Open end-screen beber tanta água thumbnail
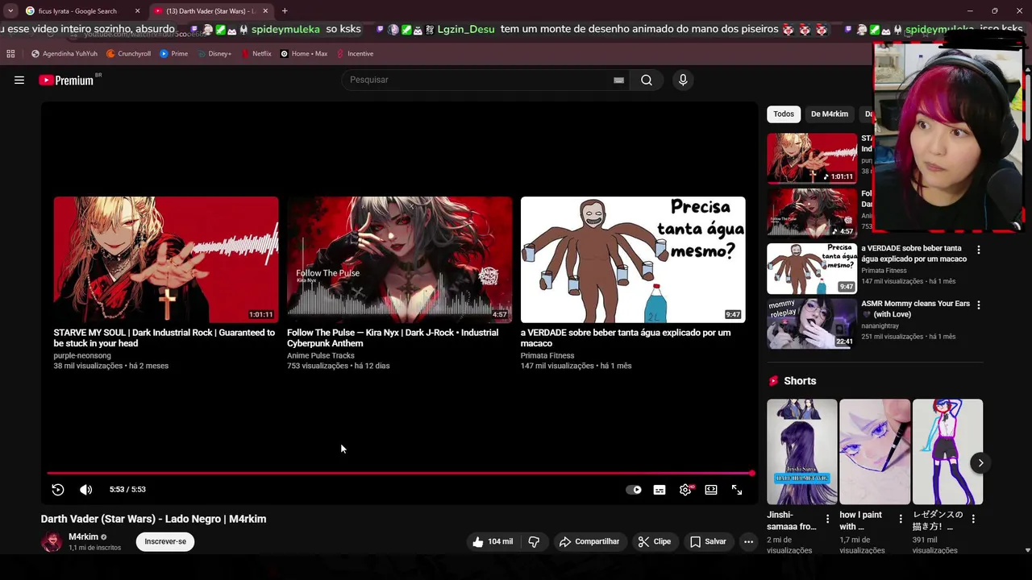This screenshot has width=1032, height=580. (x=633, y=259)
